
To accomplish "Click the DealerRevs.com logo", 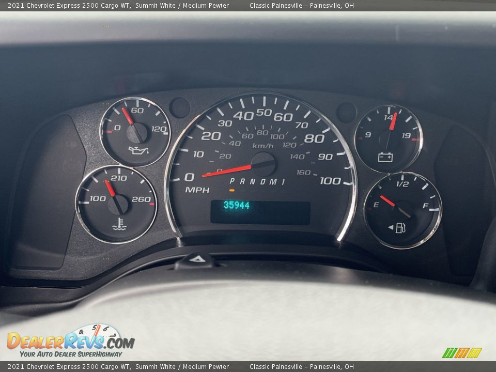I will coord(70,342).
